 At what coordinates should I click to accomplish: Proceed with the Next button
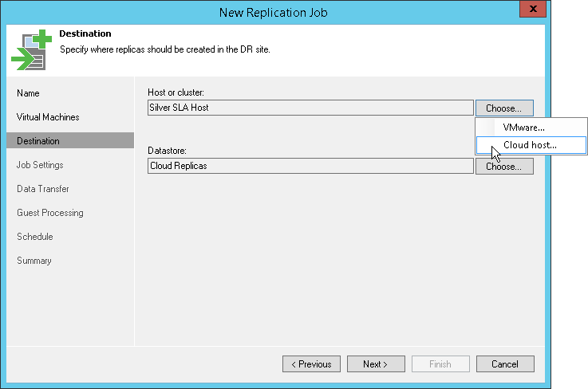pos(376,364)
